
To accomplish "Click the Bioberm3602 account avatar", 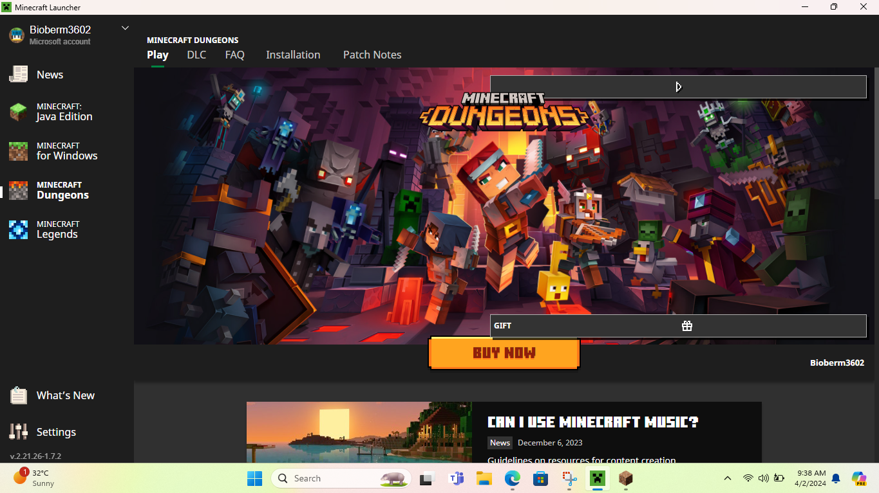I will point(17,35).
